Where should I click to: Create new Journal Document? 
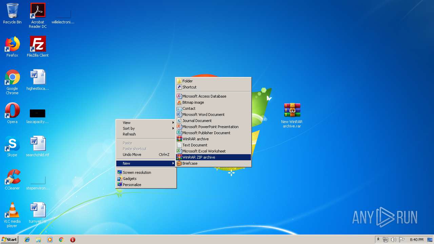coord(213,121)
